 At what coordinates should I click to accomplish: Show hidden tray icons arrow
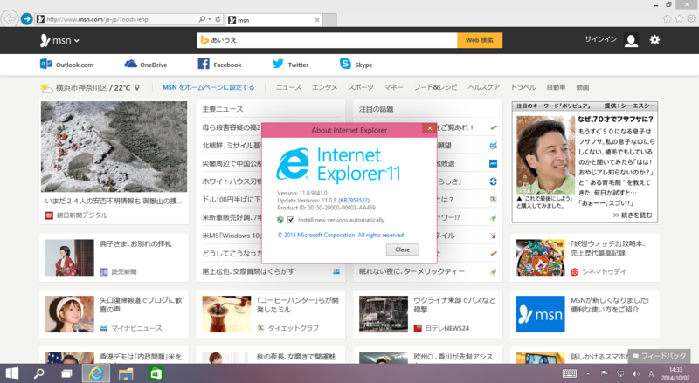(x=588, y=373)
